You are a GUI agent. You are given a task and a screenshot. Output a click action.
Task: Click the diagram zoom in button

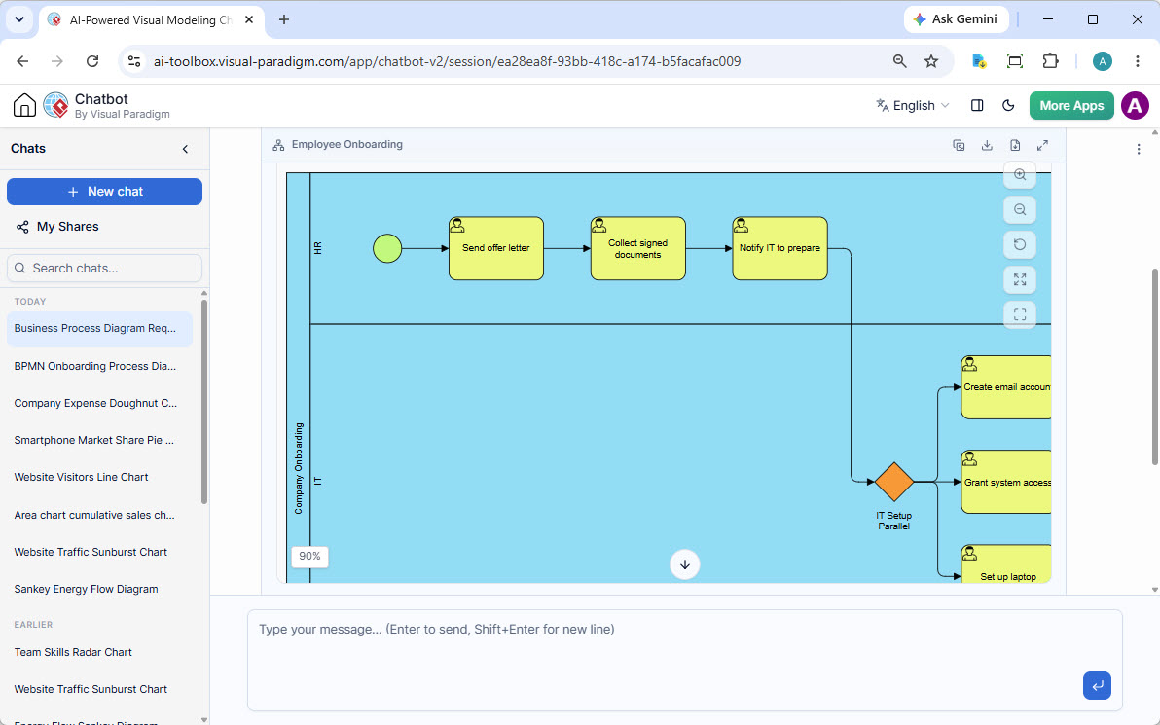[1020, 174]
